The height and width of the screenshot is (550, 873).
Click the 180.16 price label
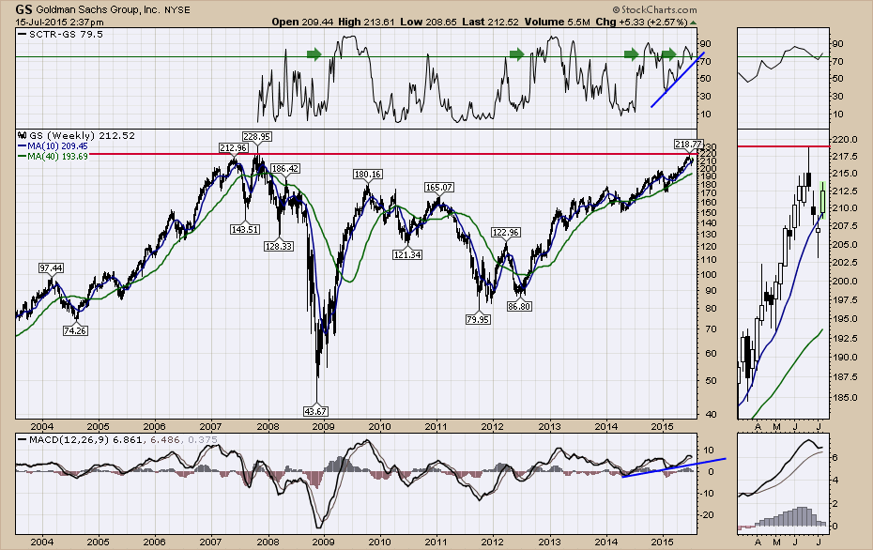pos(367,175)
